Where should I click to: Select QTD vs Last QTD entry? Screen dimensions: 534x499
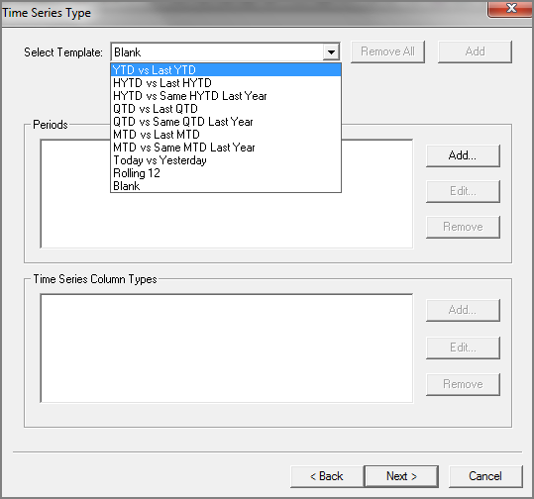(x=226, y=109)
